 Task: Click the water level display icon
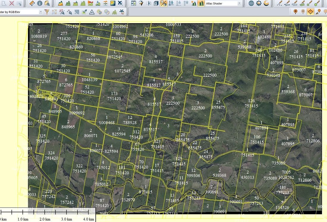[x=171, y=3]
